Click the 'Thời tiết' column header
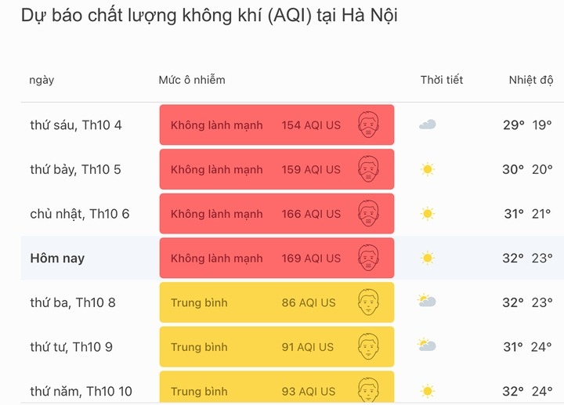 (x=441, y=80)
